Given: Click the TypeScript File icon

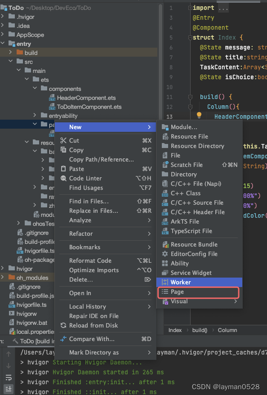Looking at the screenshot, I should click(165, 231).
